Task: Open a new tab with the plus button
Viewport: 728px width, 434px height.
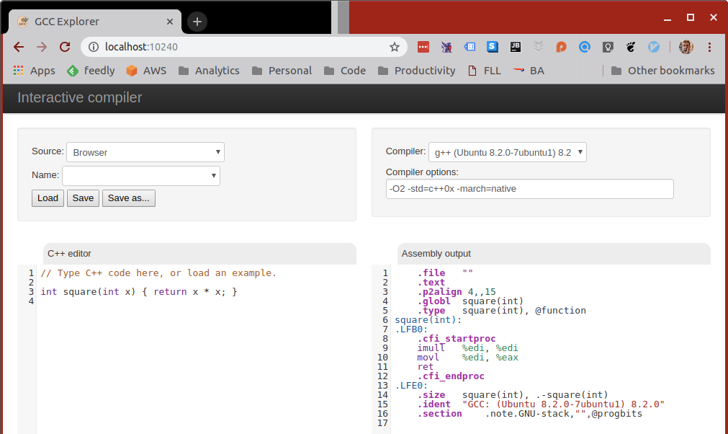Action: (x=197, y=22)
